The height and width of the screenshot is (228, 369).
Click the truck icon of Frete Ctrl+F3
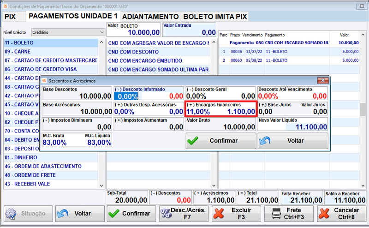(x=276, y=214)
